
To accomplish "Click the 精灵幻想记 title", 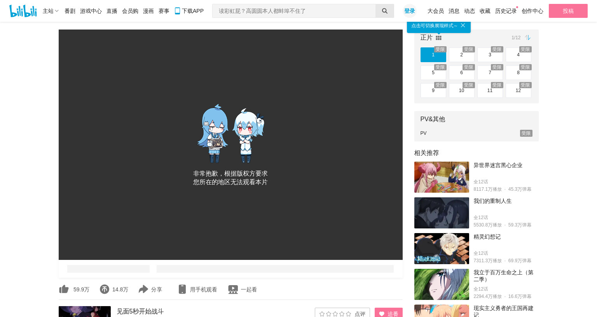I will coord(487,237).
